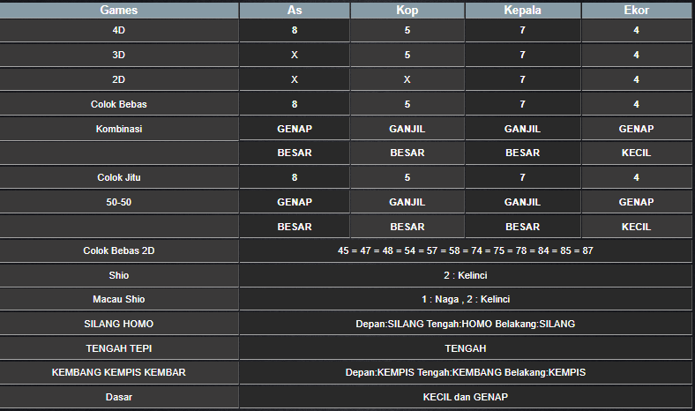
Task: Select the 2D row label
Action: [119, 79]
